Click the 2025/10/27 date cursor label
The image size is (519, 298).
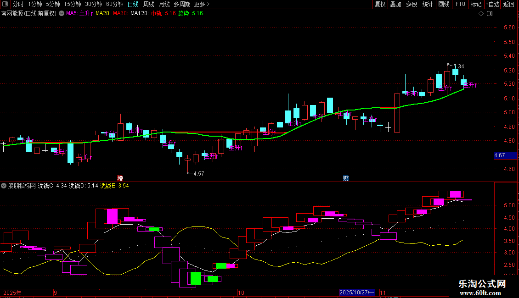tap(357, 292)
